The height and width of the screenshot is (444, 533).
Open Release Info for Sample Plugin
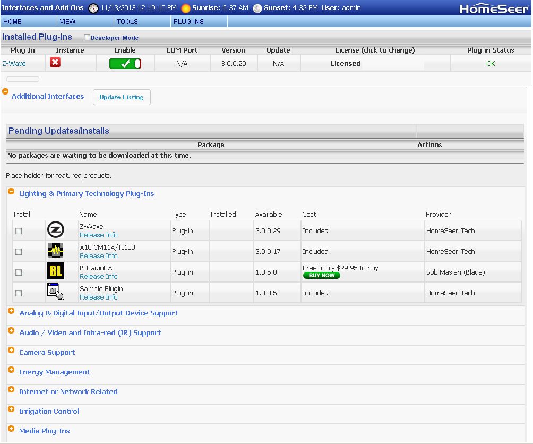99,297
